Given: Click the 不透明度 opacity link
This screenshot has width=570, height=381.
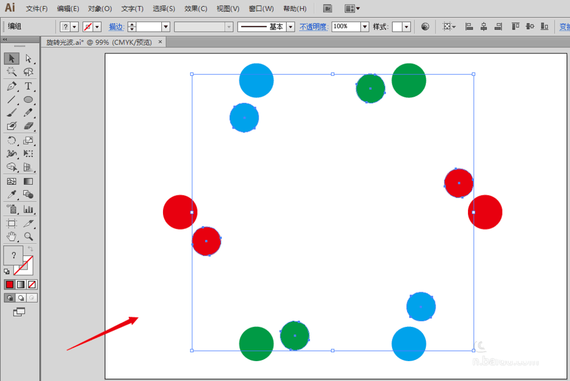Looking at the screenshot, I should (313, 27).
